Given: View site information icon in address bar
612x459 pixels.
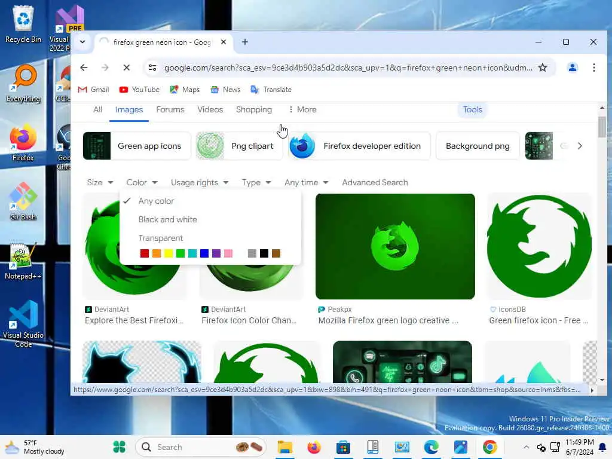Looking at the screenshot, I should tap(152, 68).
